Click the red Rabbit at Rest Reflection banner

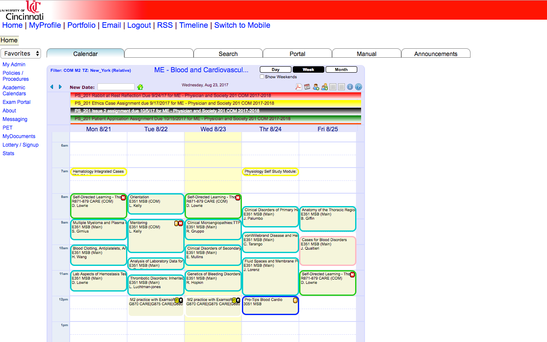pos(216,96)
